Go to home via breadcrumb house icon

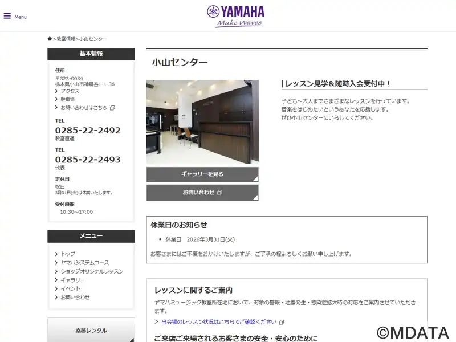[50, 39]
